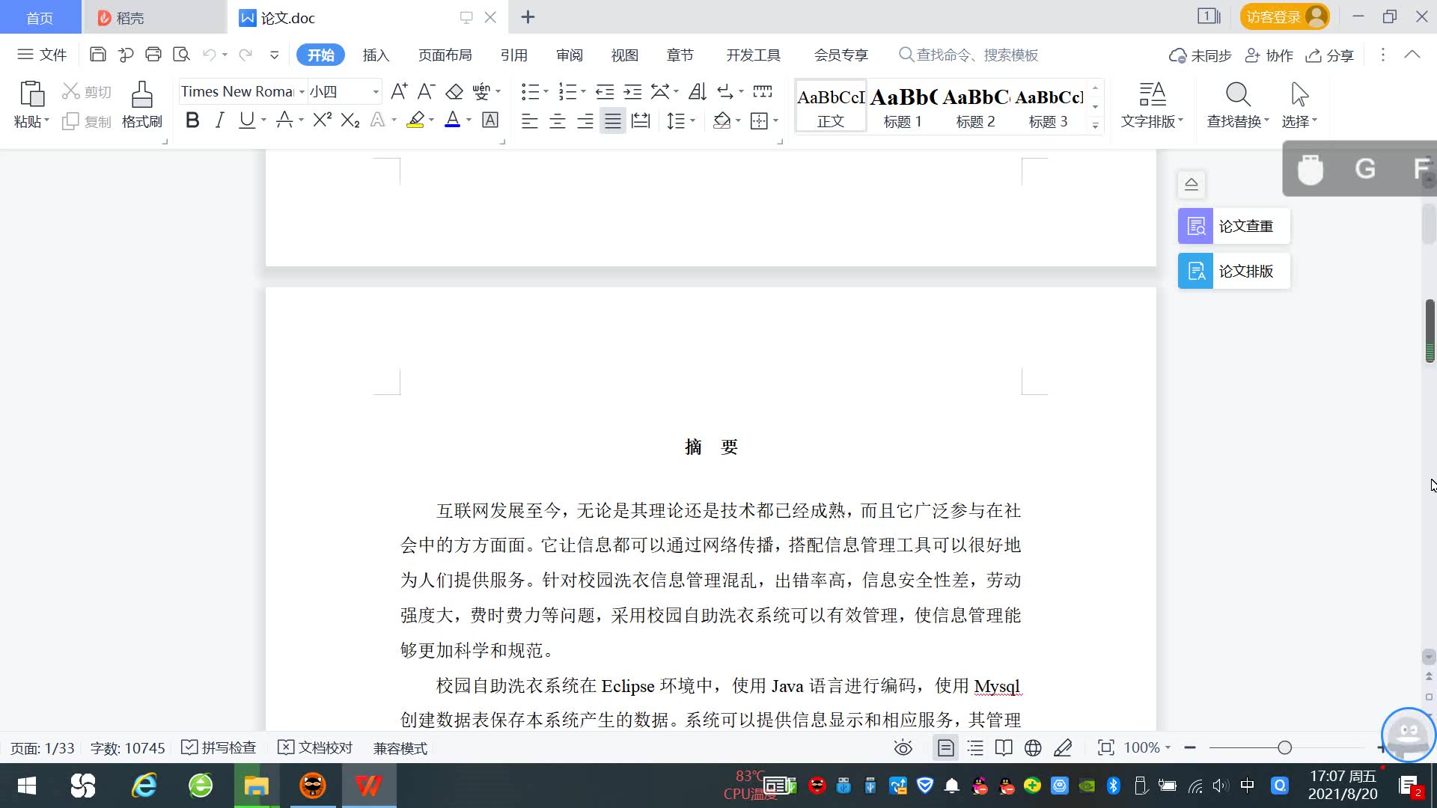
Task: Open the font name dropdown
Action: point(302,92)
